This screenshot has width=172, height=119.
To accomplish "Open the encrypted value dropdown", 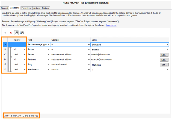I will (167, 45).
